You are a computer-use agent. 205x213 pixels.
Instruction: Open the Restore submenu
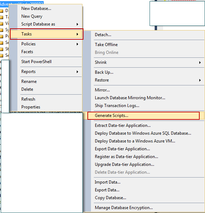(102, 80)
